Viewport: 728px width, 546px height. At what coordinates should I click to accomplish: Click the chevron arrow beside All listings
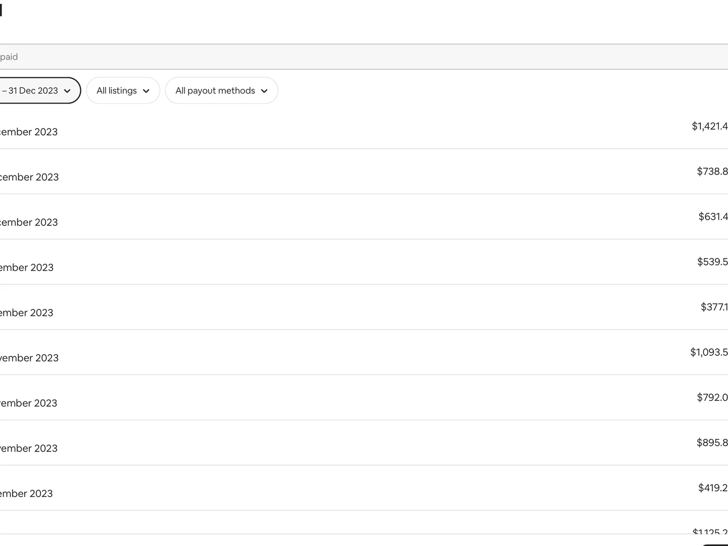pos(146,91)
